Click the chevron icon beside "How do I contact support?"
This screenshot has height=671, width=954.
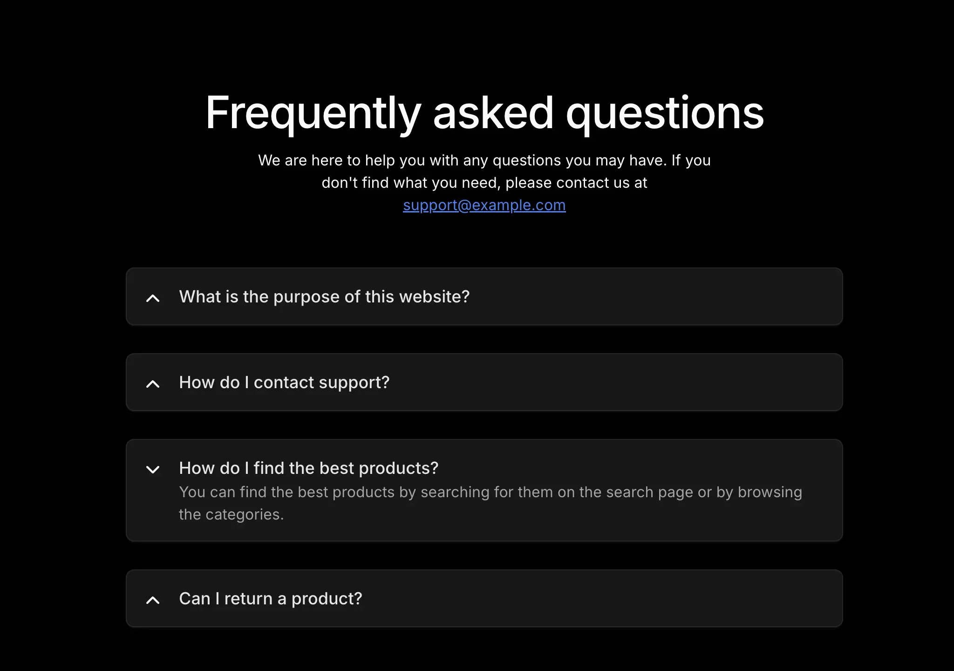153,384
